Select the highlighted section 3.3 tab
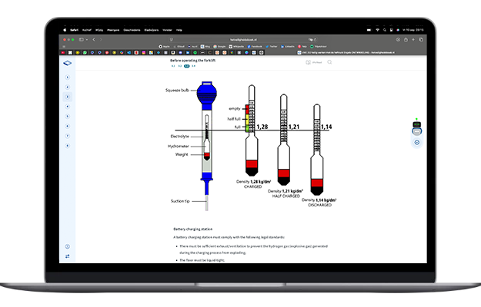 point(186,67)
